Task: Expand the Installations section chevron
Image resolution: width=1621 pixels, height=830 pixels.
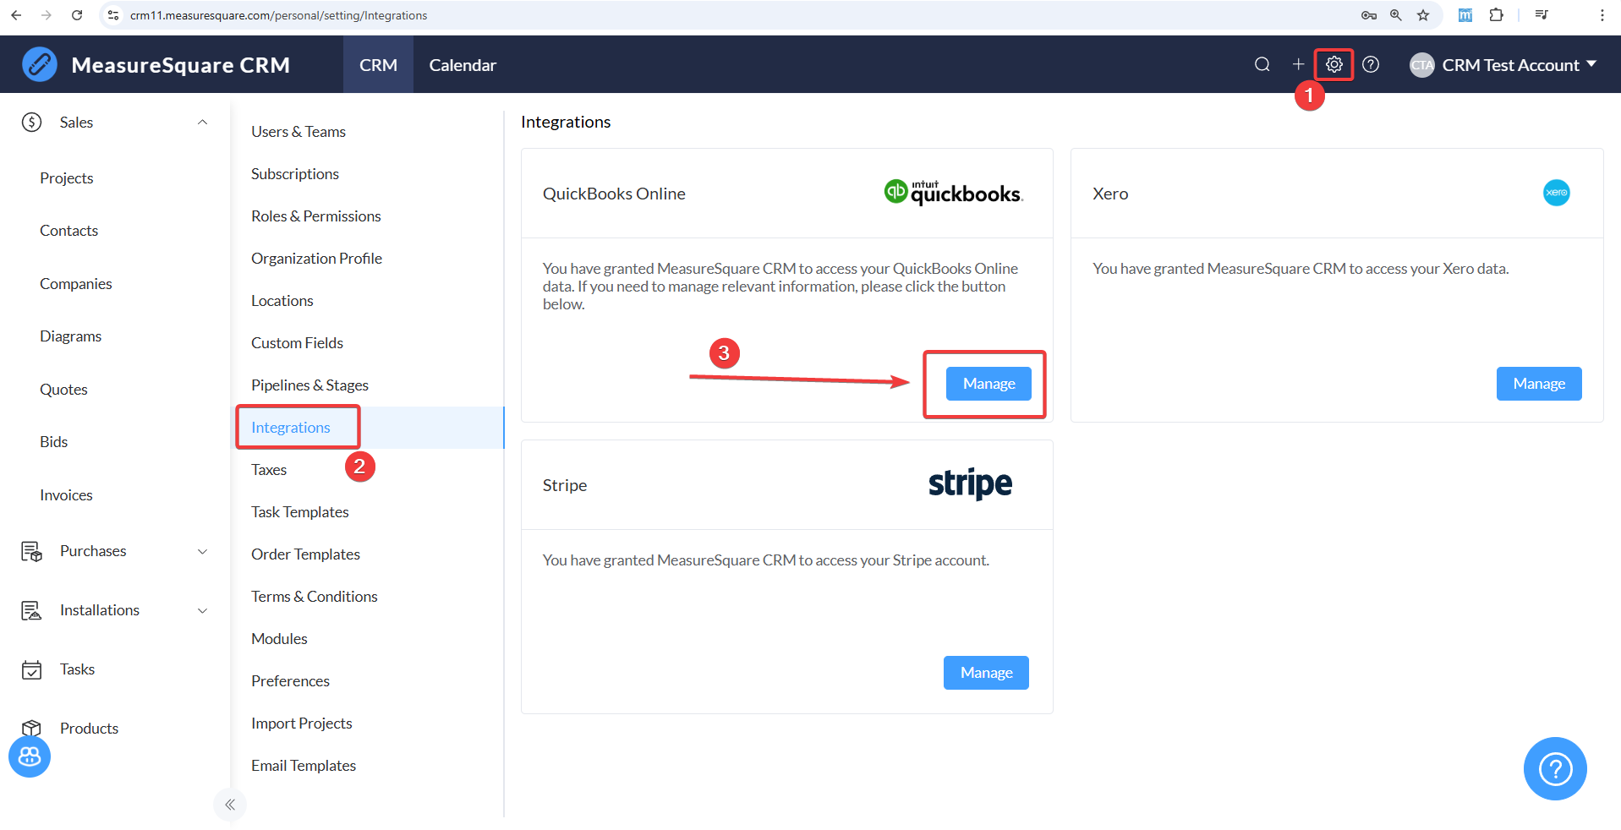Action: pos(202,610)
